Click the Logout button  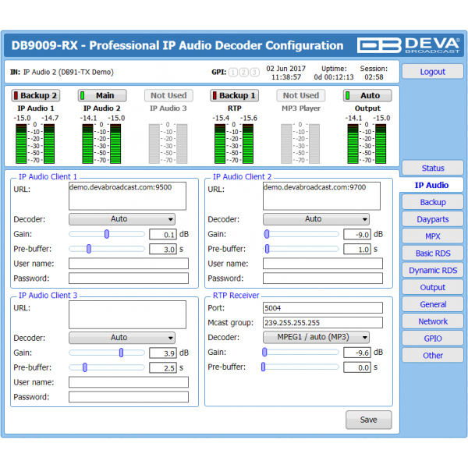pyautogui.click(x=432, y=72)
